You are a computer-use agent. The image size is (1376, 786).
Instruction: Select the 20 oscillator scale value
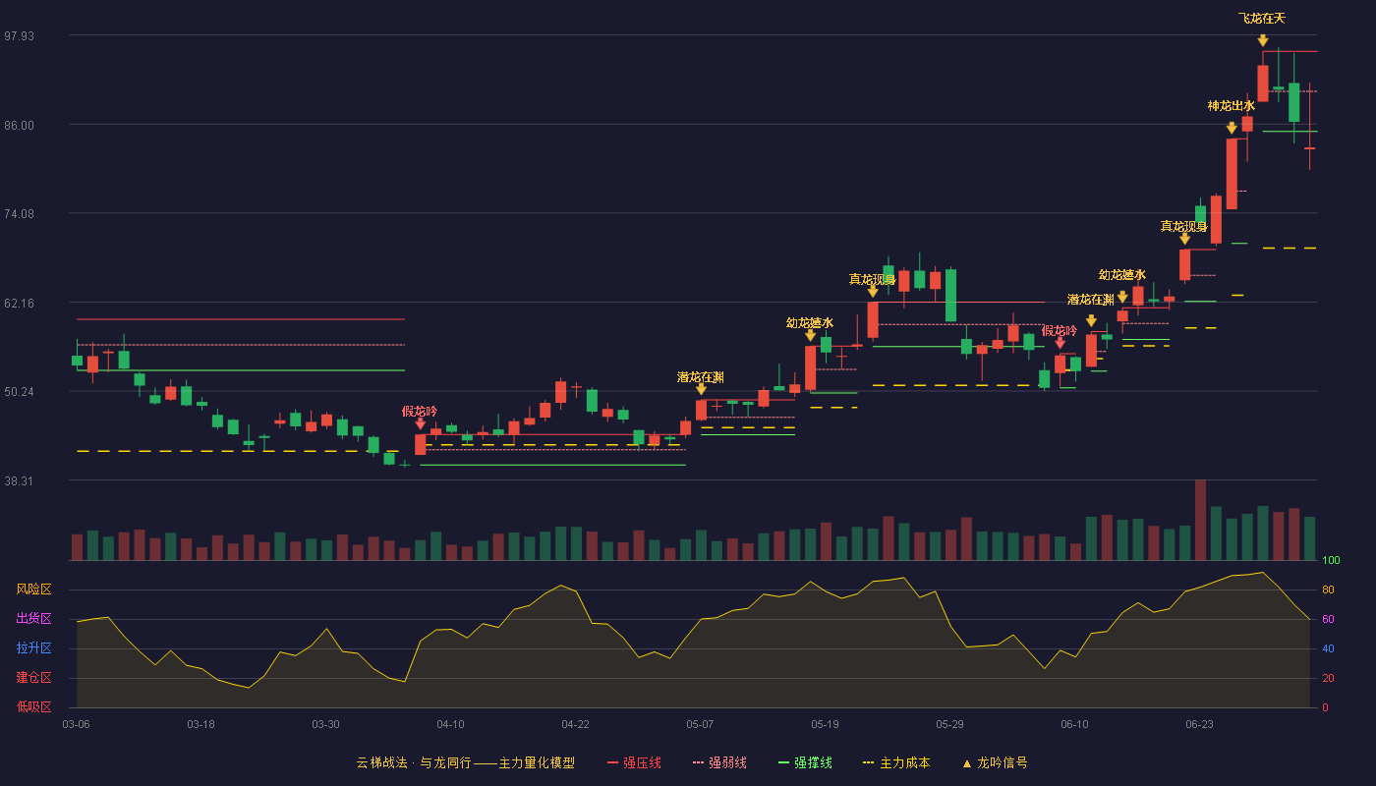pyautogui.click(x=1328, y=678)
